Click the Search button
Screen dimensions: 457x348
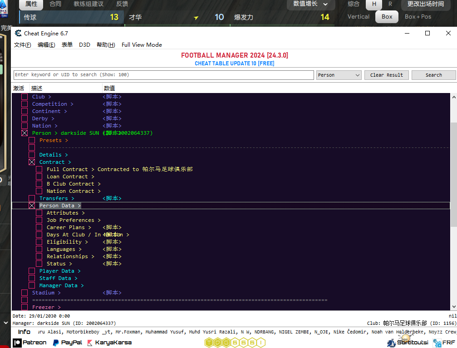point(434,75)
